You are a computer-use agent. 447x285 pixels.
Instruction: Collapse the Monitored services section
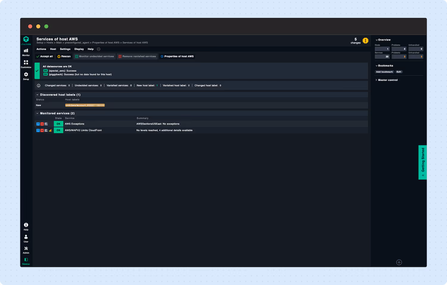(37, 113)
